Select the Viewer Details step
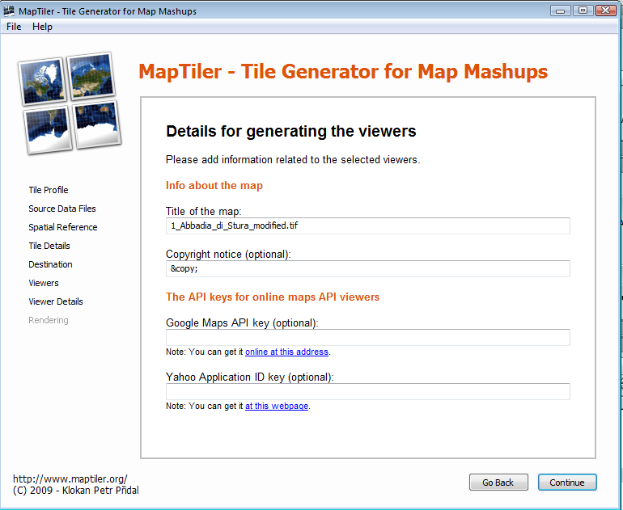The image size is (623, 510). click(x=56, y=302)
